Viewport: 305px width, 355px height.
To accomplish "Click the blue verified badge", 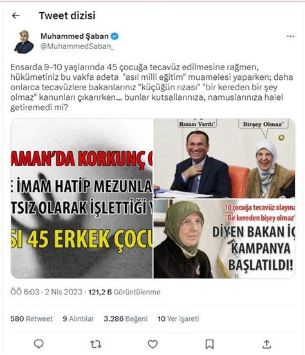I will point(115,36).
